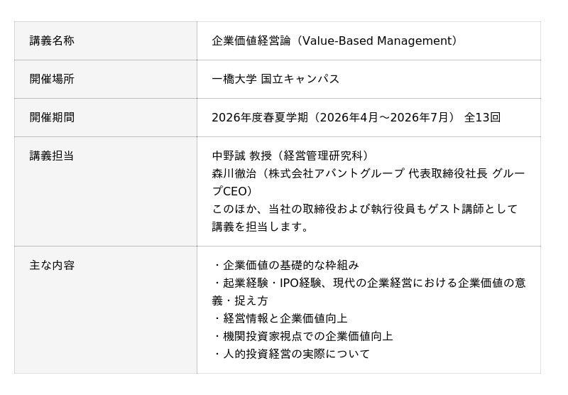Click the 主な内容 label cell
This screenshot has width=568, height=395.
(52, 265)
